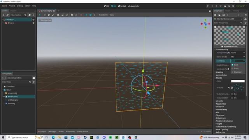Open the Editor menu
Screen dimensions: 249x140
coord(27,6)
